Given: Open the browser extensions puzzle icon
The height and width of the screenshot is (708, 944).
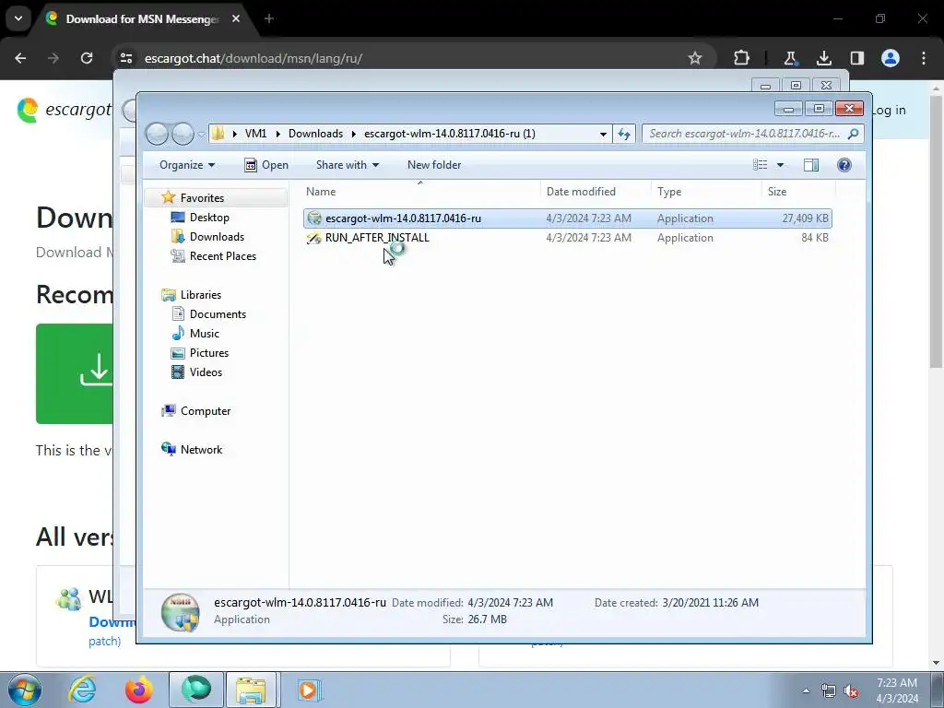Looking at the screenshot, I should [x=742, y=58].
